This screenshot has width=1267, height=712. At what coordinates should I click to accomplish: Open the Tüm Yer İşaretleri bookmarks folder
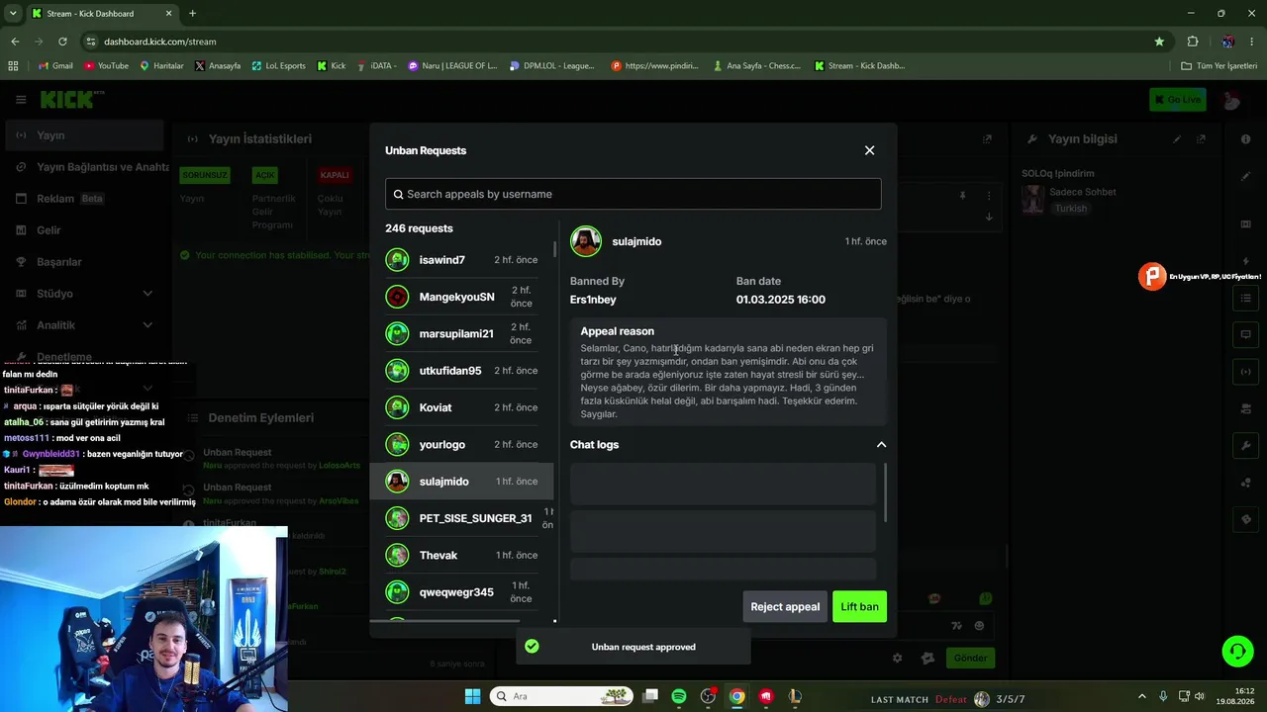click(1219, 66)
